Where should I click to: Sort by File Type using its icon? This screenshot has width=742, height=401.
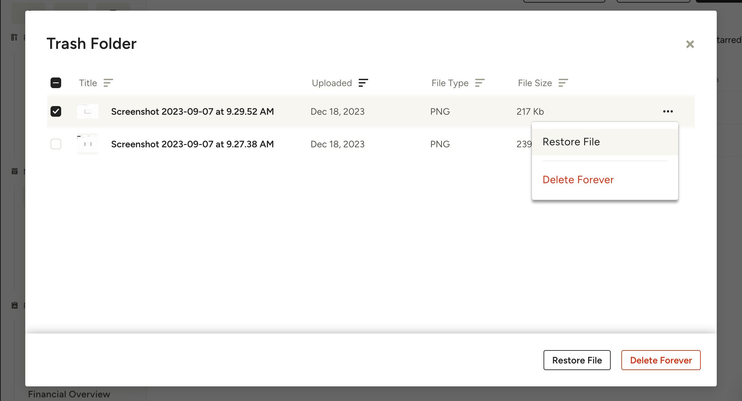pos(479,83)
